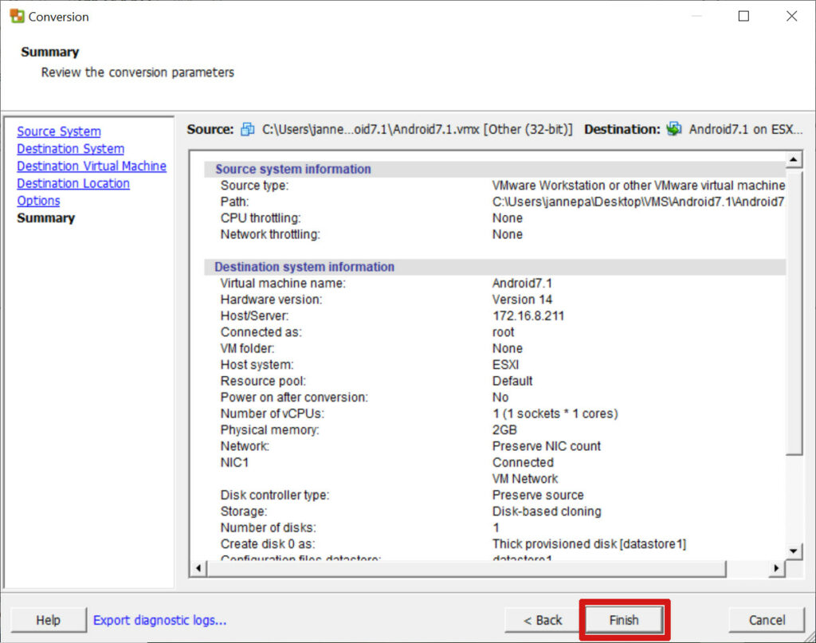Maximize the Conversion window
Screen dimensions: 816x643
click(743, 16)
